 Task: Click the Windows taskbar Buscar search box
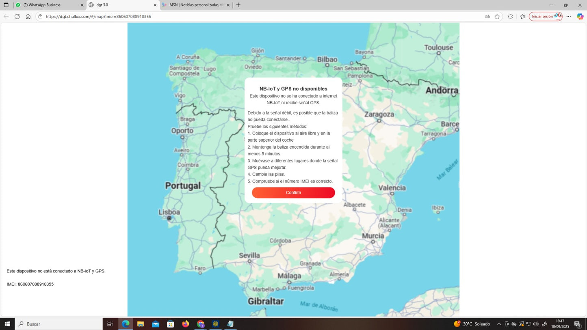(59, 324)
